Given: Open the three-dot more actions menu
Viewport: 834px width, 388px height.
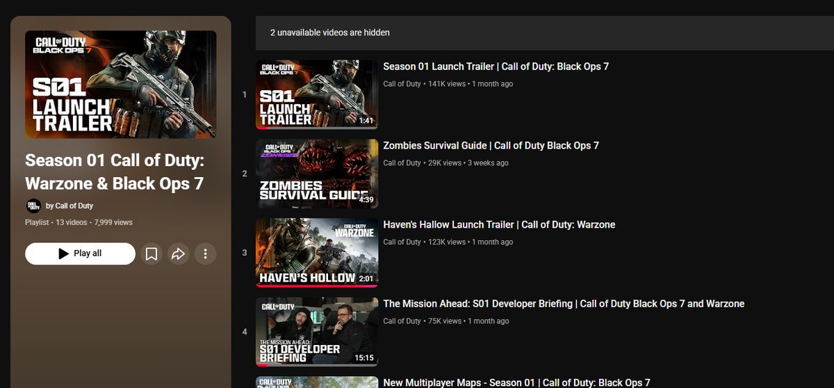Looking at the screenshot, I should tap(205, 254).
